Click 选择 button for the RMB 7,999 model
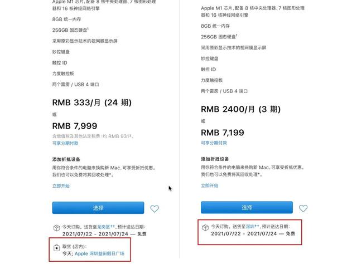The width and height of the screenshot is (357, 264). (98, 208)
